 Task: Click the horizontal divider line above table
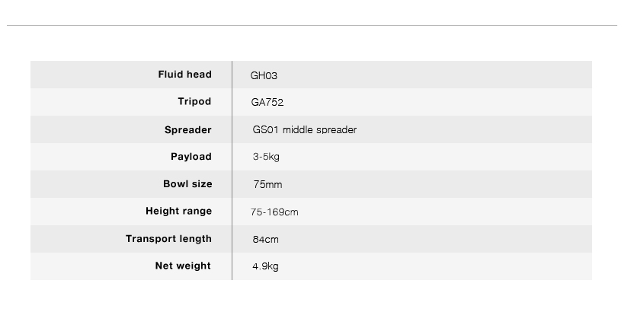pyautogui.click(x=312, y=25)
